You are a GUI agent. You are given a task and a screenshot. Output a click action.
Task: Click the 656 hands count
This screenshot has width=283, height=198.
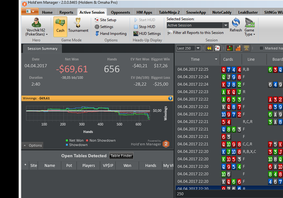tap(112, 69)
